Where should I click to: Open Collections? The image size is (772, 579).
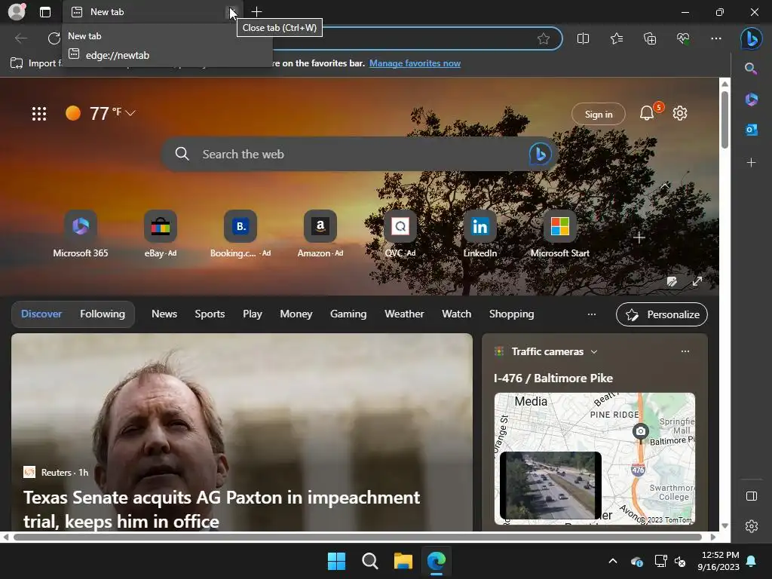pos(650,38)
